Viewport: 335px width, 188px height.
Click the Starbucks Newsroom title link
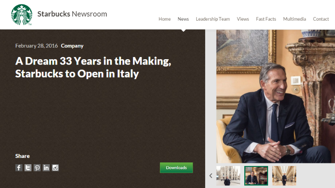click(x=72, y=14)
